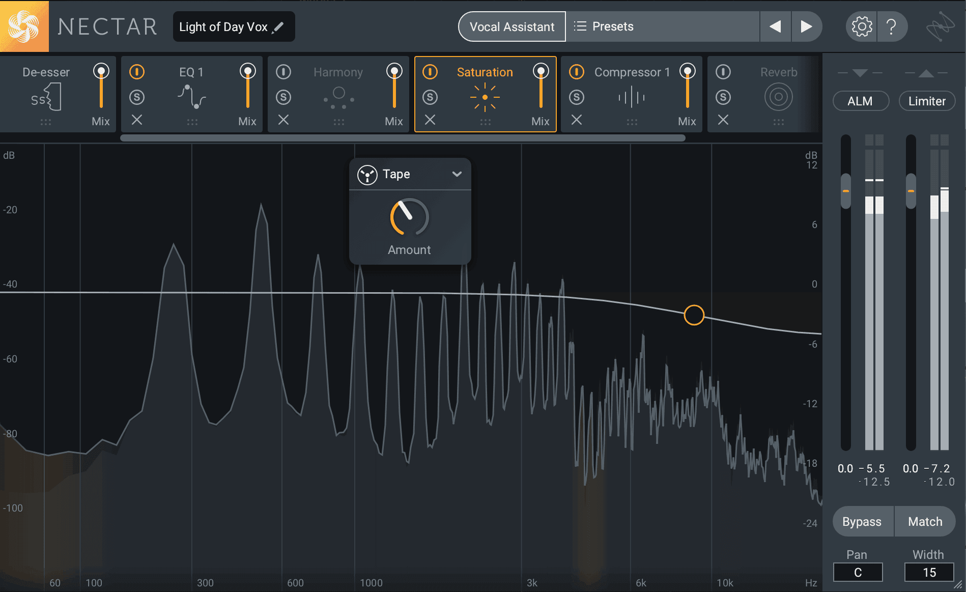Viewport: 966px width, 592px height.
Task: Enable the Harmony module power
Action: pos(283,72)
